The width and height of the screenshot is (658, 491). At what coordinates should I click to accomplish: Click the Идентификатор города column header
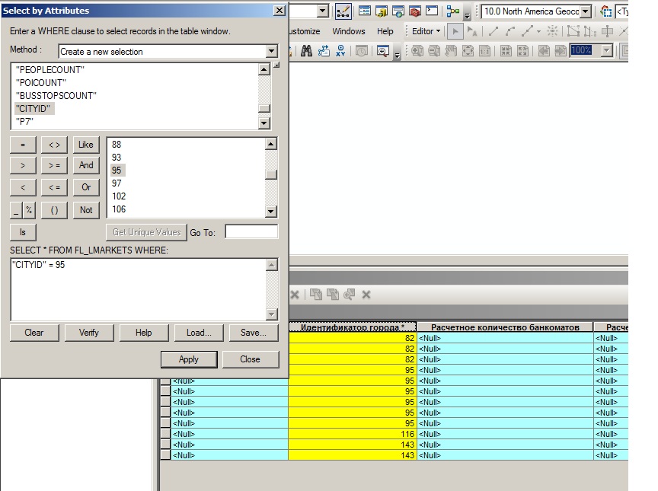click(x=352, y=327)
